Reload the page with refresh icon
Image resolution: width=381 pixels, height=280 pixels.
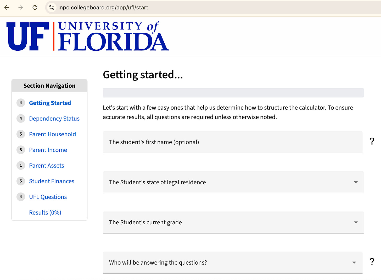coord(35,8)
